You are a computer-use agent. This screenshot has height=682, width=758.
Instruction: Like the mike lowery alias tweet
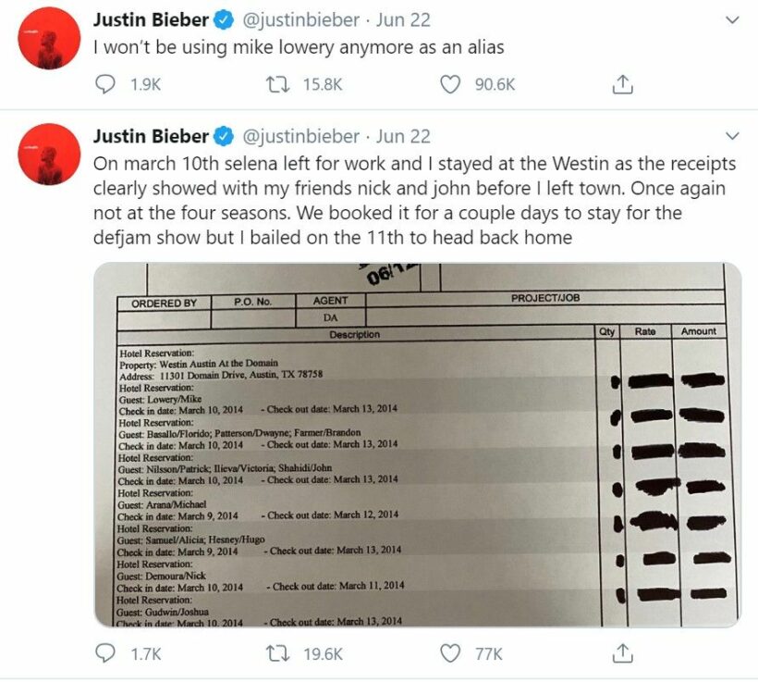coord(450,84)
